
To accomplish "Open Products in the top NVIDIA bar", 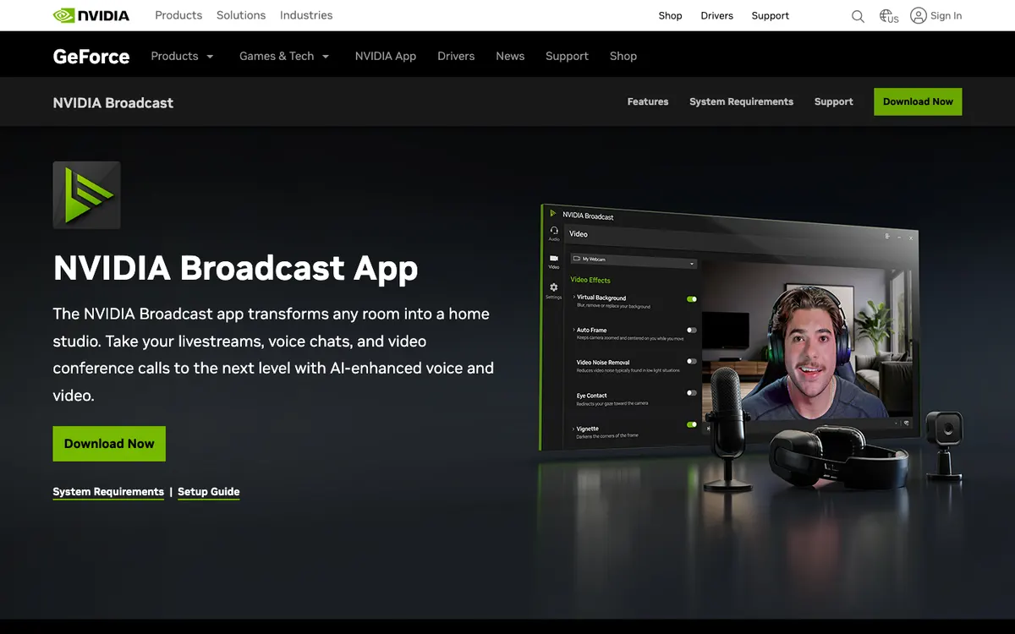I will (x=178, y=15).
